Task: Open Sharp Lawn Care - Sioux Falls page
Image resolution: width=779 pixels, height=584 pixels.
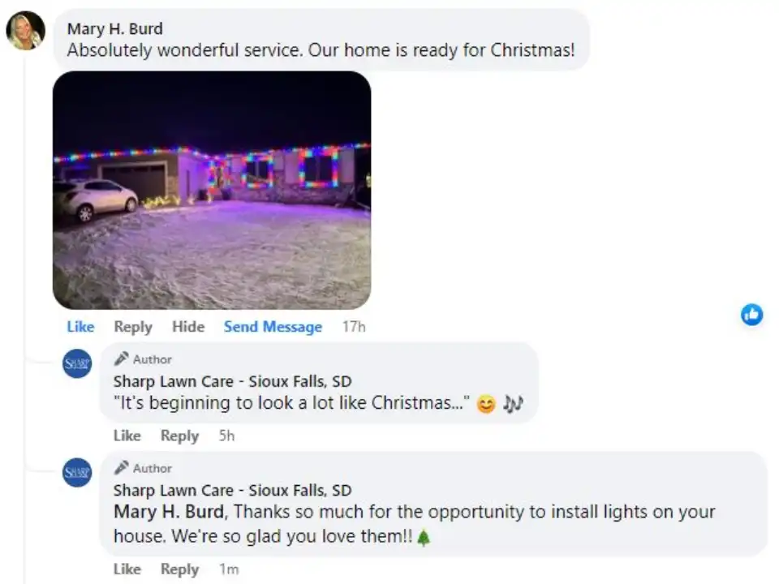Action: click(x=230, y=380)
